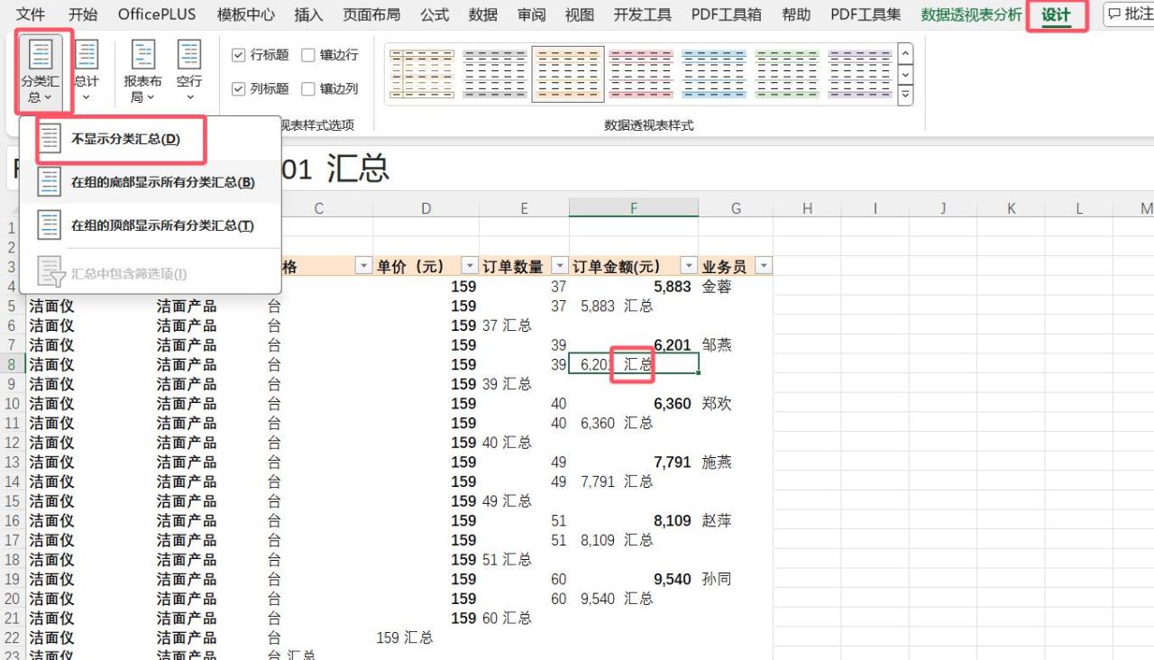
Task: Click the 孙同 cell
Action: pyautogui.click(x=737, y=579)
